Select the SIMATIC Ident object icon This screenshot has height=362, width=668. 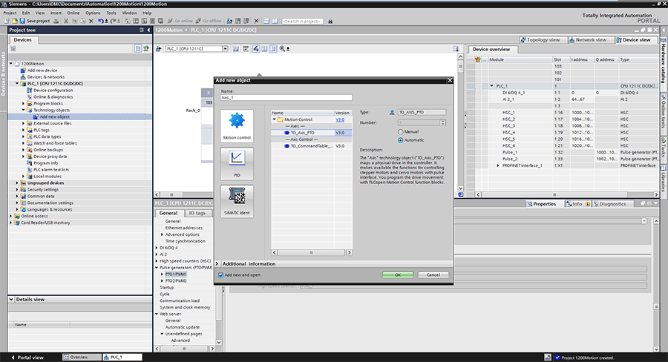(x=237, y=201)
